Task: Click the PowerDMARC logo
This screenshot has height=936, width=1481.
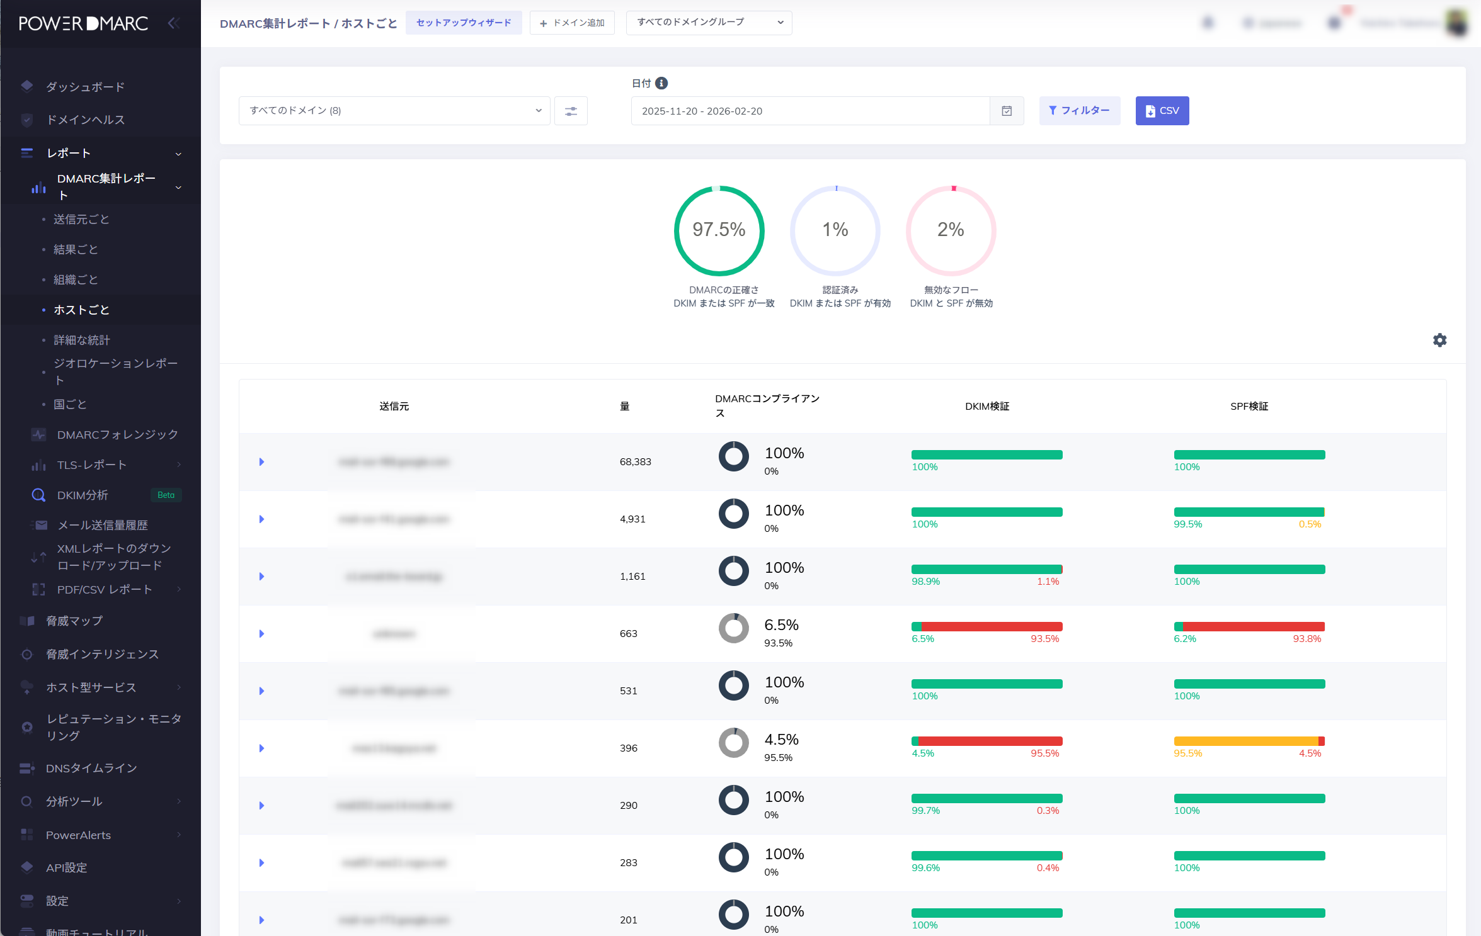Action: pyautogui.click(x=83, y=23)
